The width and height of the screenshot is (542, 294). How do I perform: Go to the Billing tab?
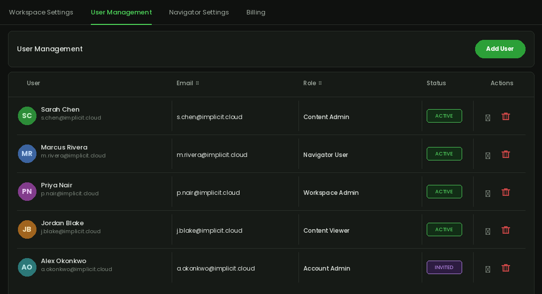(x=256, y=12)
